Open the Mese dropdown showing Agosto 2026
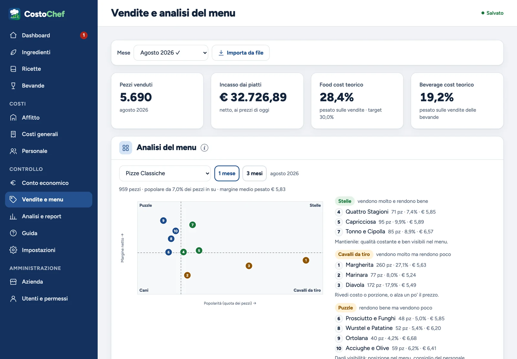The height and width of the screenshot is (359, 517). 171,53
